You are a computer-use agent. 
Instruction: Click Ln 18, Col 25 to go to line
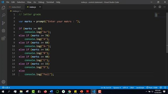(106, 88)
